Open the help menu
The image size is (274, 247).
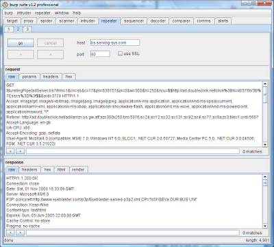point(77,13)
